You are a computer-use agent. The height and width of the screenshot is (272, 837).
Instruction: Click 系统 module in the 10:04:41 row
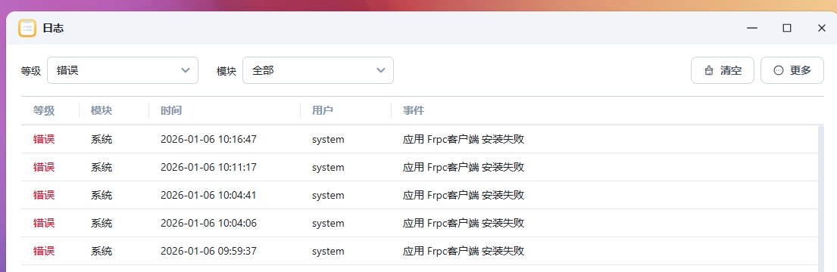tap(102, 196)
